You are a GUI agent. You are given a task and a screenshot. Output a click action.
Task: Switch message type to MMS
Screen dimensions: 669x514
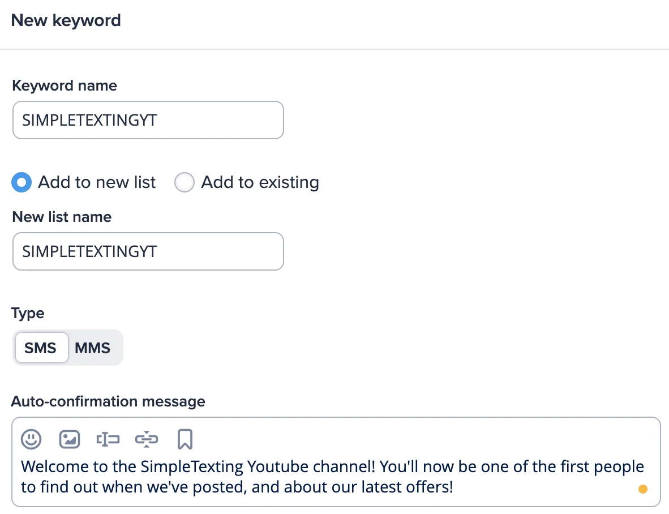(x=92, y=348)
